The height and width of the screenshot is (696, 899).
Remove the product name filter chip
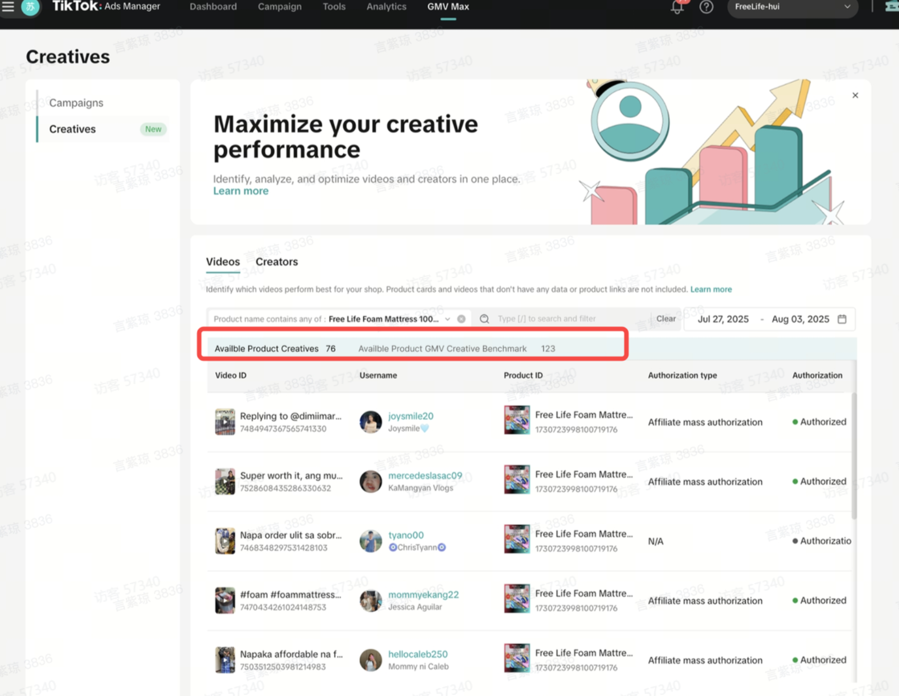(462, 319)
